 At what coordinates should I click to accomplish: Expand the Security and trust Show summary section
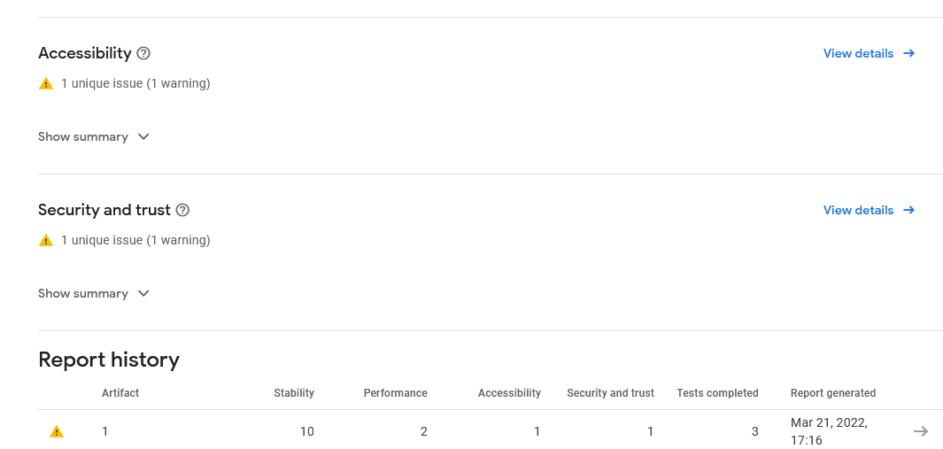click(x=83, y=293)
